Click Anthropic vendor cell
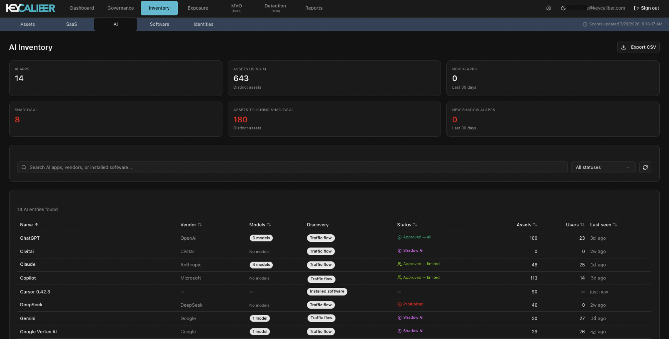Image resolution: width=669 pixels, height=339 pixels. (x=191, y=265)
